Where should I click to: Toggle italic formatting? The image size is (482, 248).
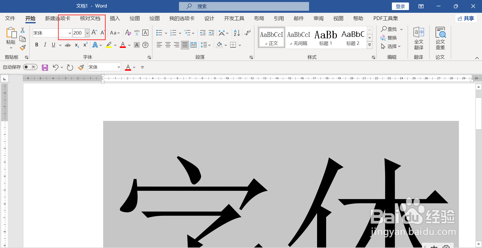tap(45, 45)
